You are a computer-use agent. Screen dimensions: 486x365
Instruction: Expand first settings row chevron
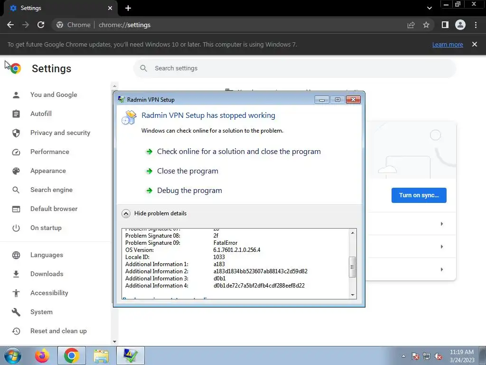pyautogui.click(x=442, y=224)
